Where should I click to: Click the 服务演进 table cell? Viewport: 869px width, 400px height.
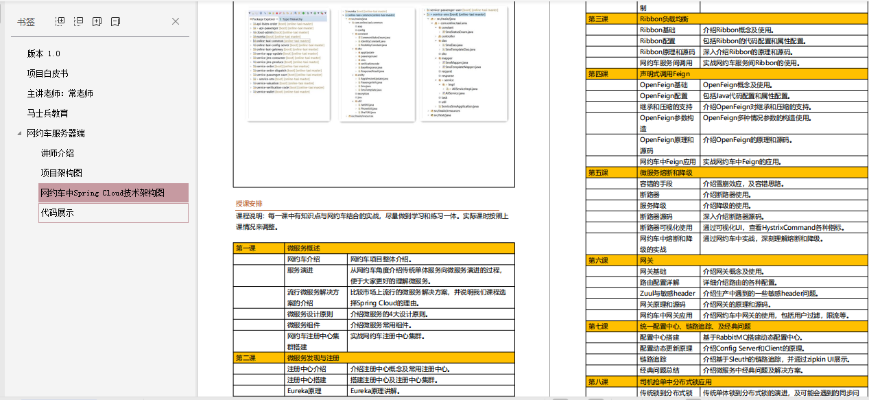click(317, 276)
